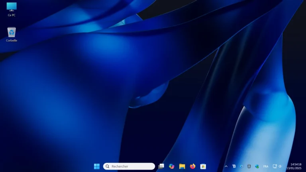Click the speaker volume icon
The image size is (306, 172).
pos(280,166)
